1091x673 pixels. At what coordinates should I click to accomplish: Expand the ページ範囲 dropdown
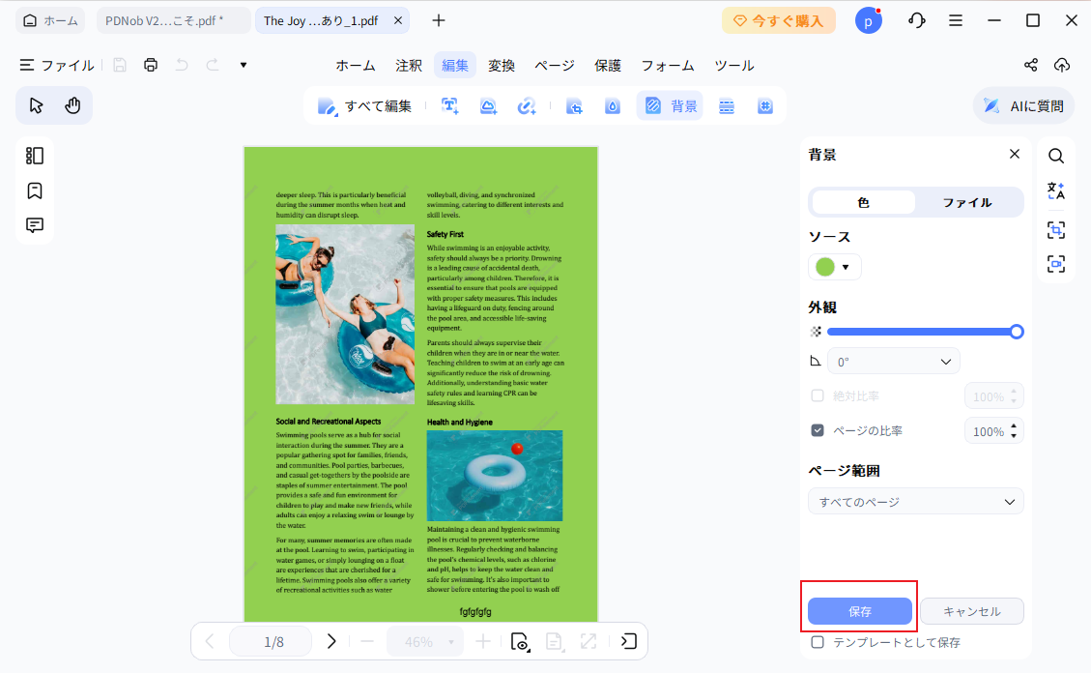[x=915, y=501]
